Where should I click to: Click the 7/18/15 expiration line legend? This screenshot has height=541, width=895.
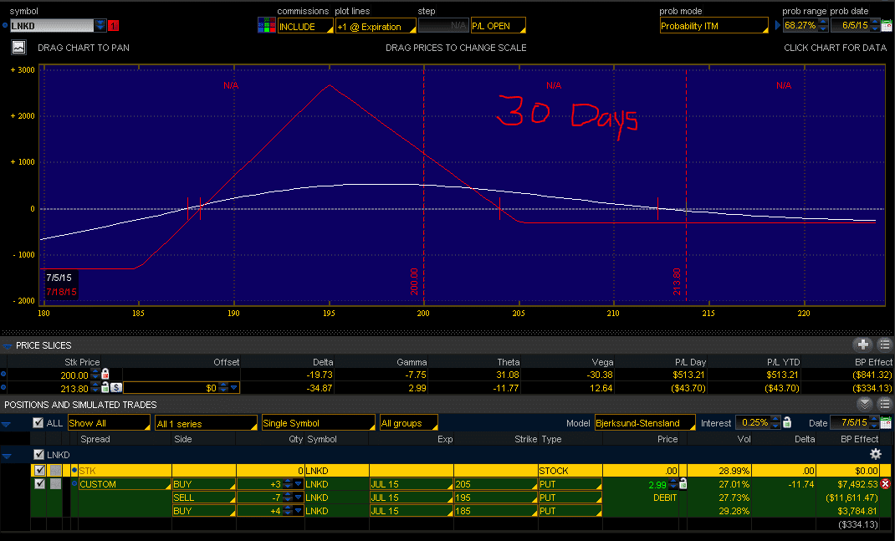(x=61, y=292)
